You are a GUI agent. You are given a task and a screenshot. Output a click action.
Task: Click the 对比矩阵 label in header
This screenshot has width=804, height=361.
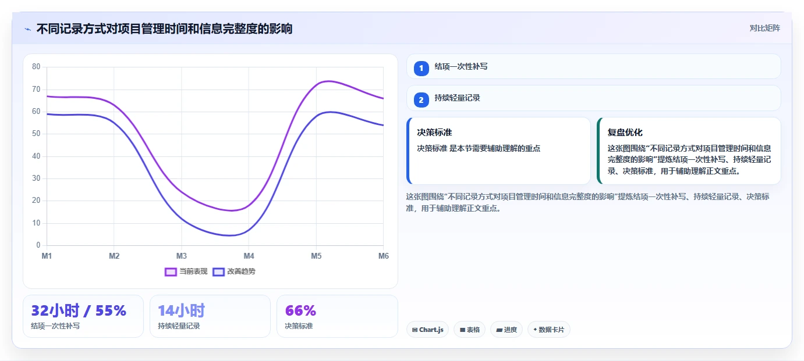(x=764, y=28)
